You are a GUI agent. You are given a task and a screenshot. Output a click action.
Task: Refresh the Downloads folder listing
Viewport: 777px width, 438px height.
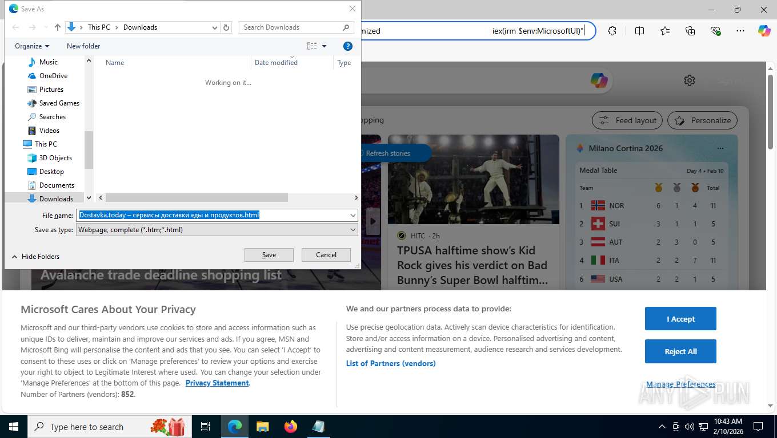pyautogui.click(x=226, y=27)
